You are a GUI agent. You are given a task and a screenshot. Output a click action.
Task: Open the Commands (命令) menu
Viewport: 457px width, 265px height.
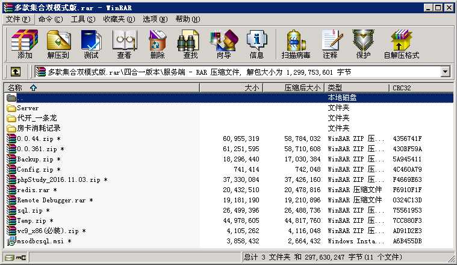(51, 19)
